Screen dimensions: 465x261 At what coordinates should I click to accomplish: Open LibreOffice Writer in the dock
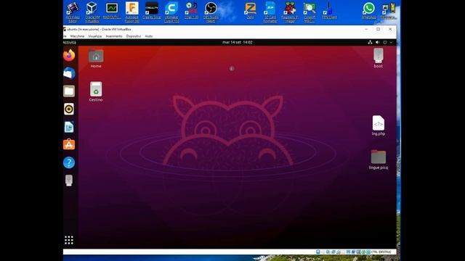[69, 127]
